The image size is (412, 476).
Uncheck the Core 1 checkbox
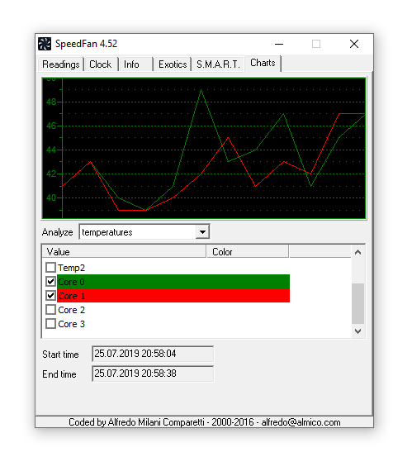[50, 295]
